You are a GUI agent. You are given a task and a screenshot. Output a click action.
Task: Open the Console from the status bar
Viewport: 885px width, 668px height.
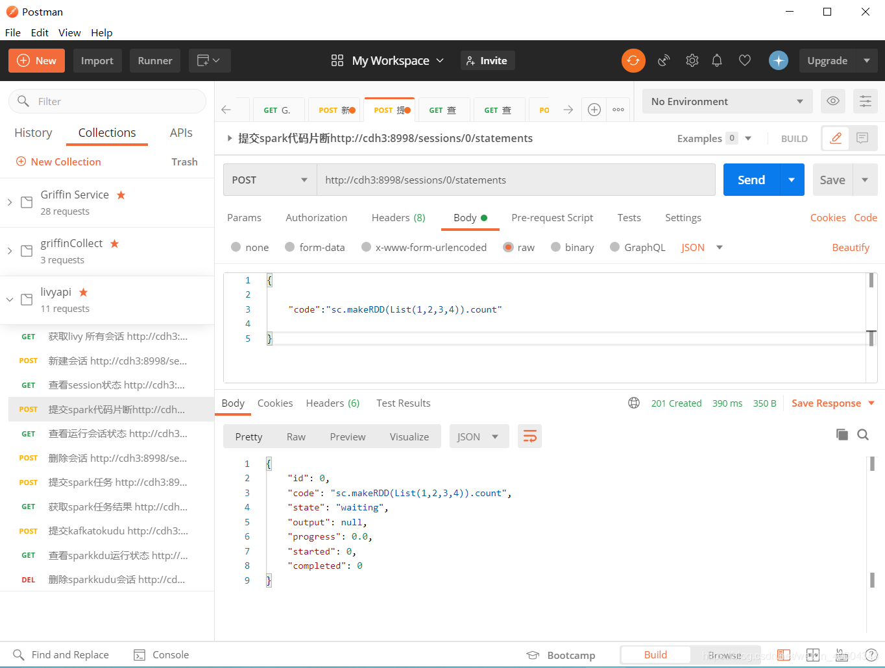coord(161,655)
